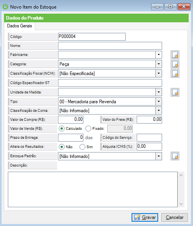Click the green app logo in title bar
This screenshot has height=226, width=193.
[5, 7]
